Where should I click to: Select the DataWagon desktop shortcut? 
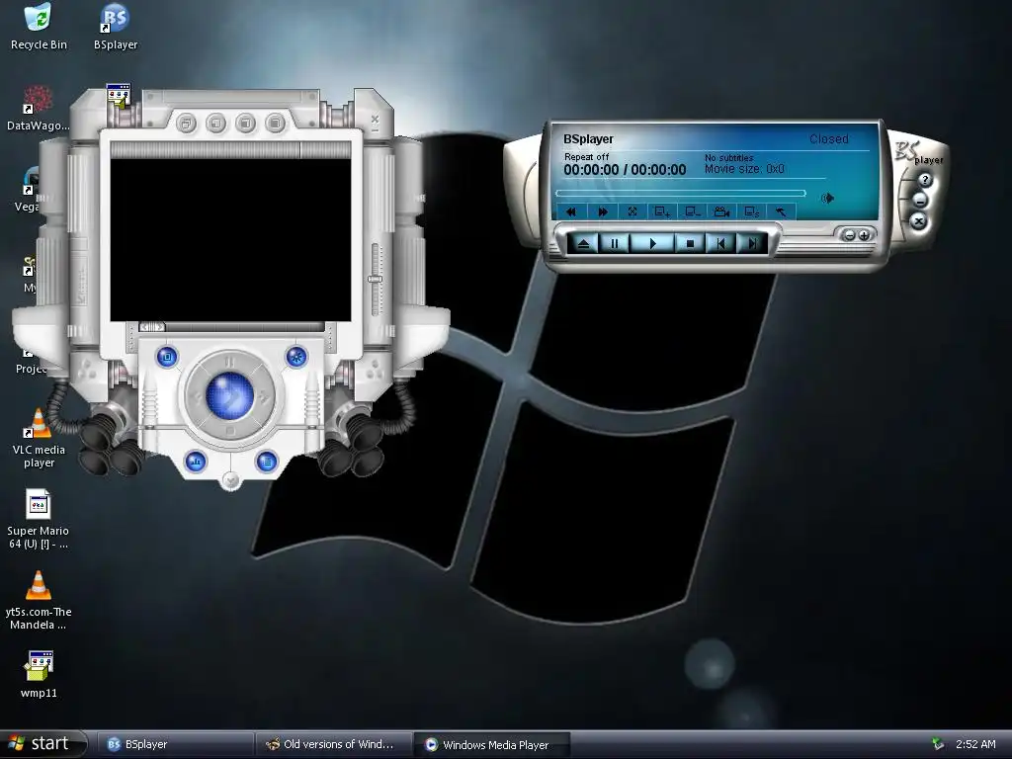(x=38, y=109)
